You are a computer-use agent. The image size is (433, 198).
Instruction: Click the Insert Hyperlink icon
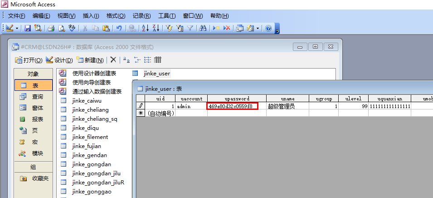pyautogui.click(x=132, y=28)
